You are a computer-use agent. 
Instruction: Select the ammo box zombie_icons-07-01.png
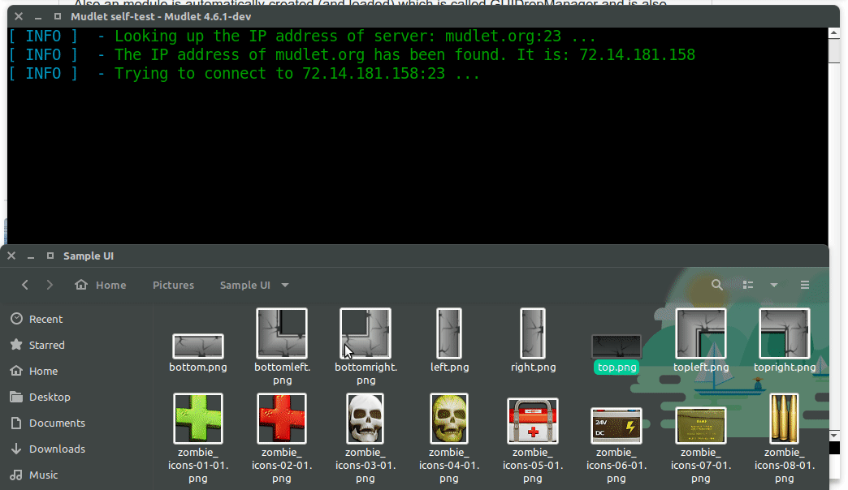tap(701, 426)
